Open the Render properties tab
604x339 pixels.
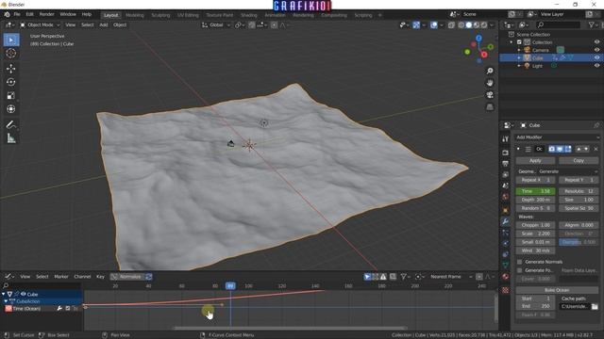click(x=506, y=153)
